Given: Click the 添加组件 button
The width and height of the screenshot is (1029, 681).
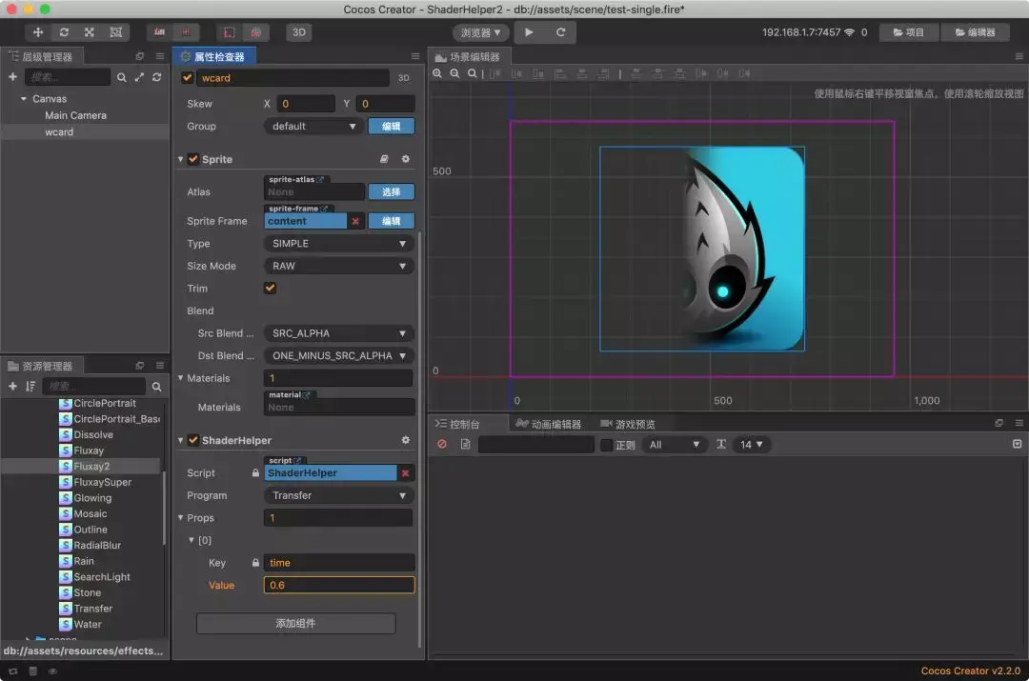Looking at the screenshot, I should 295,623.
